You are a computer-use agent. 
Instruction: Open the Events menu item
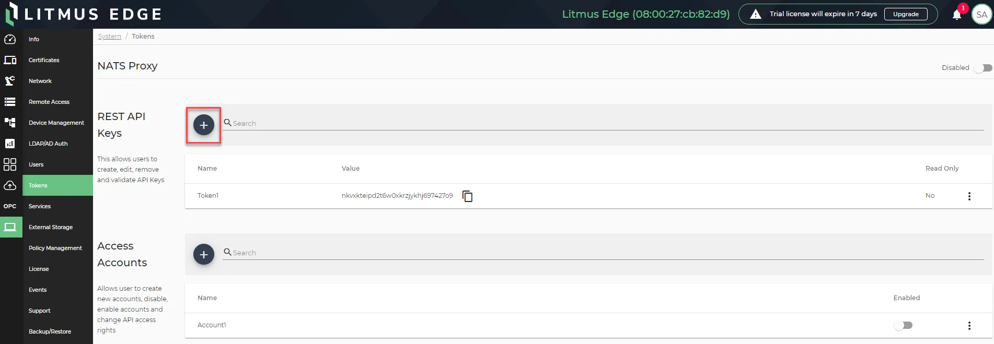[57, 290]
